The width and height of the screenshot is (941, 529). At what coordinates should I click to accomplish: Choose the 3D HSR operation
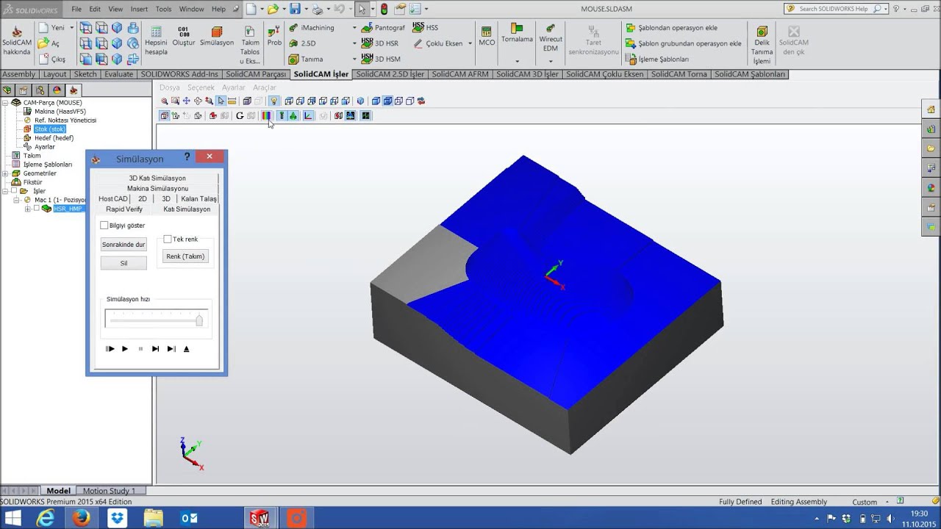coord(380,43)
